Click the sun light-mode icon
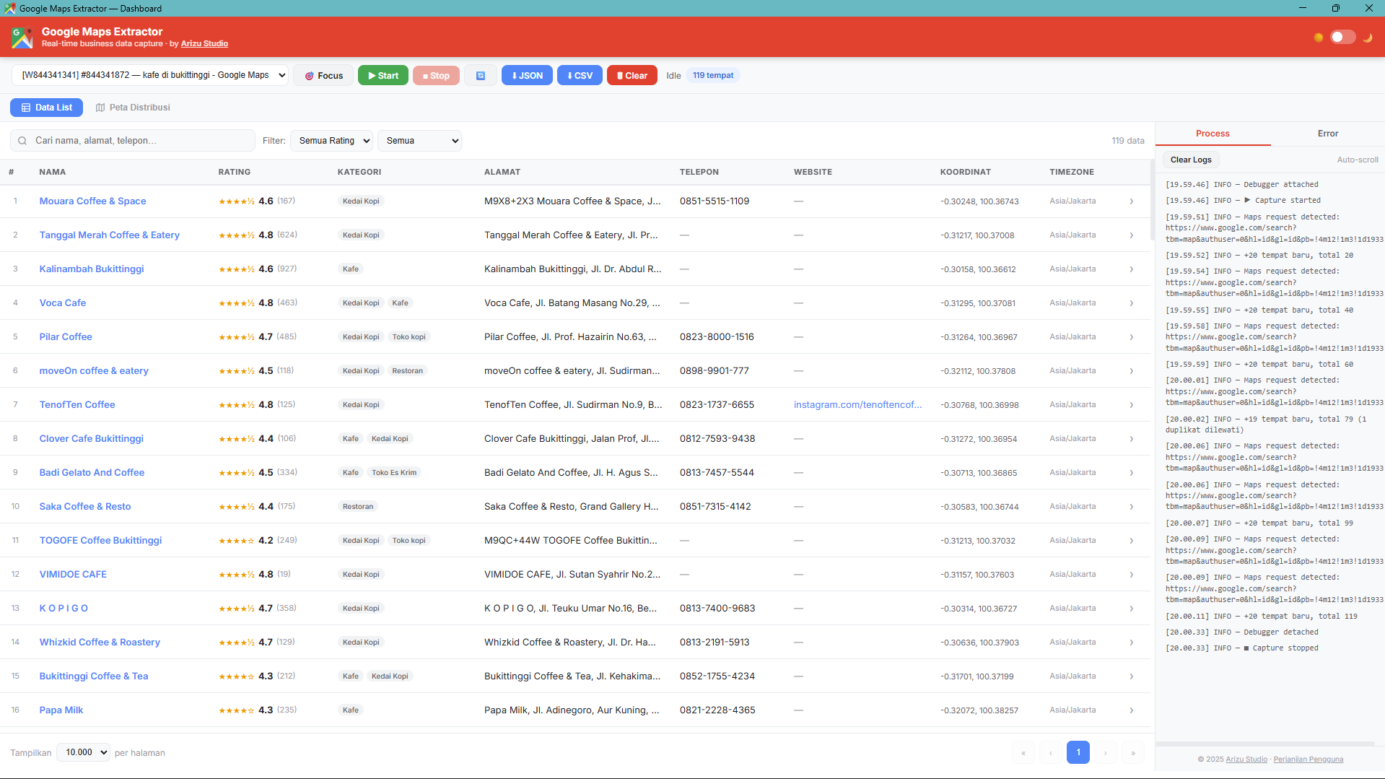The image size is (1385, 779). click(x=1319, y=38)
